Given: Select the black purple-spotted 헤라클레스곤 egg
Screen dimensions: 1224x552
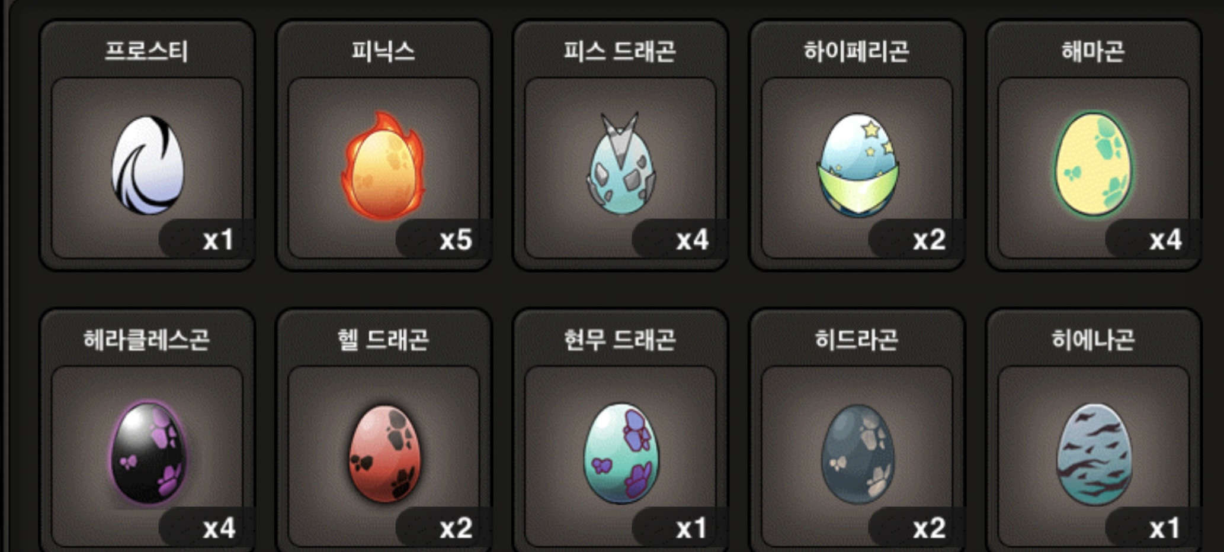Looking at the screenshot, I should click(x=149, y=453).
